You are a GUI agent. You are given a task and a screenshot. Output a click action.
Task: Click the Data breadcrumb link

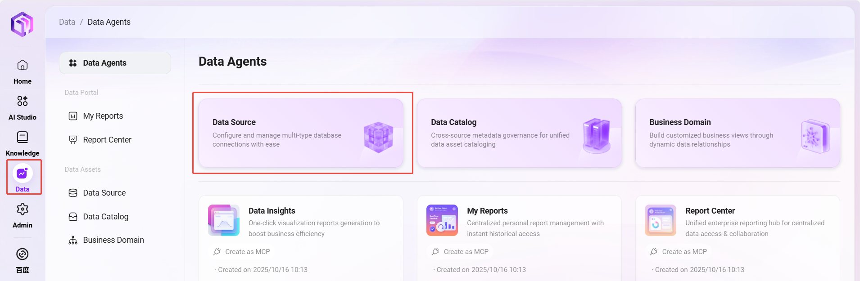[67, 22]
